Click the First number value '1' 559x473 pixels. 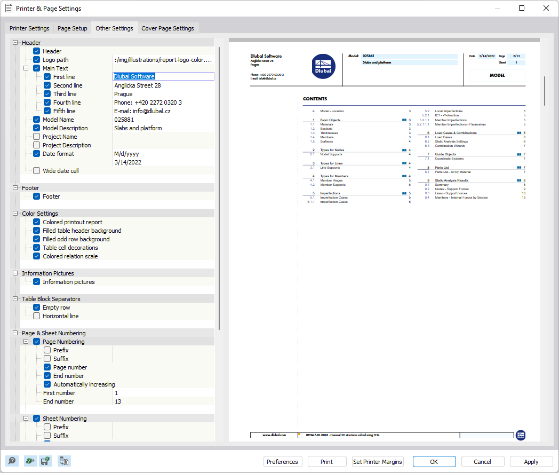(117, 393)
